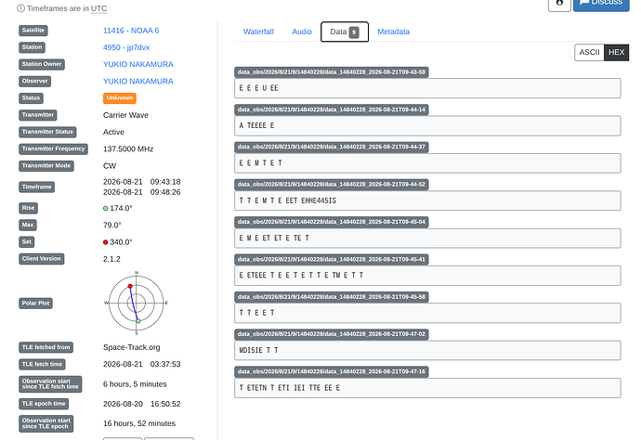Select data frame label ending T09-47-16
This screenshot has width=641, height=440.
(x=332, y=372)
